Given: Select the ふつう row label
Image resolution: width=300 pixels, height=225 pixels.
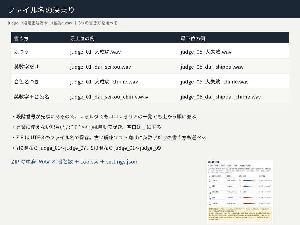Looking at the screenshot, I should click(x=21, y=52).
